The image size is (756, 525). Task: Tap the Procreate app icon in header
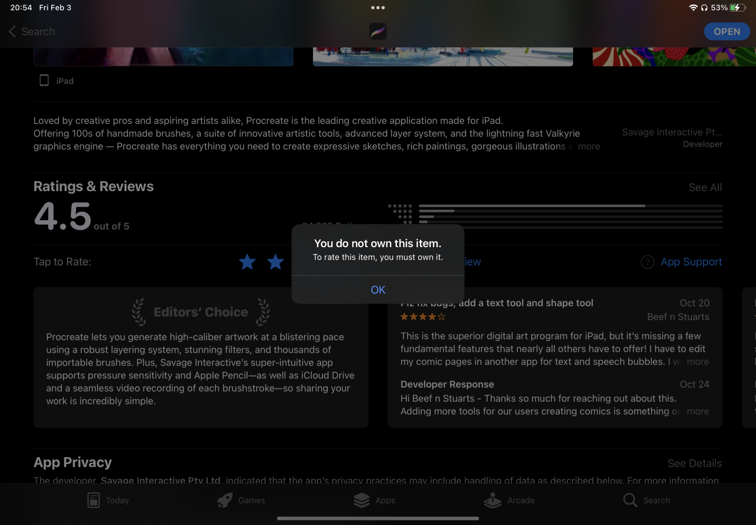378,31
